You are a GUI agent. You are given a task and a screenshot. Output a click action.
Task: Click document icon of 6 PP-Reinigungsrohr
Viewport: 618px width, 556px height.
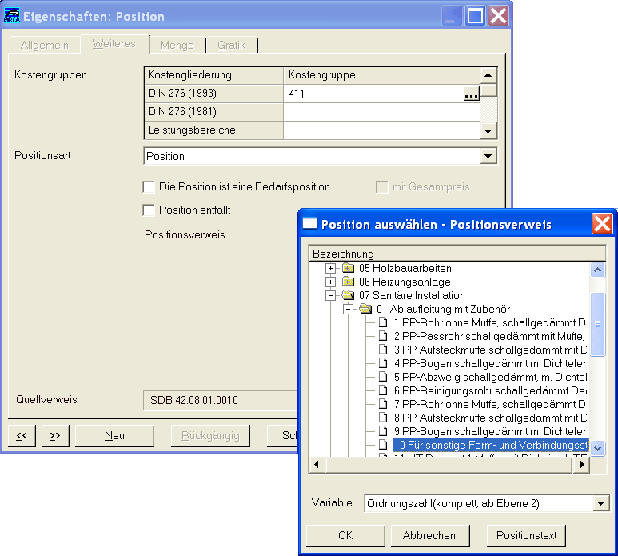[x=383, y=390]
